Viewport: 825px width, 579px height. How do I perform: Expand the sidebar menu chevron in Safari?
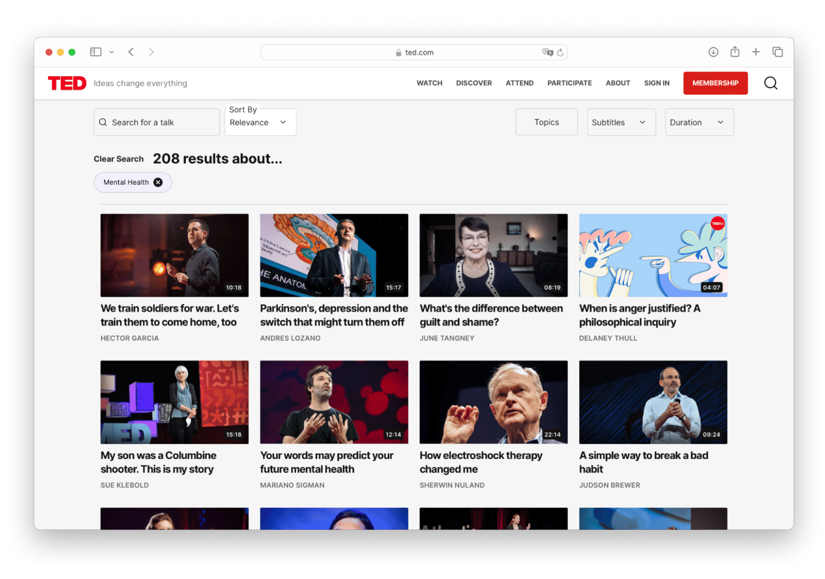pos(112,52)
